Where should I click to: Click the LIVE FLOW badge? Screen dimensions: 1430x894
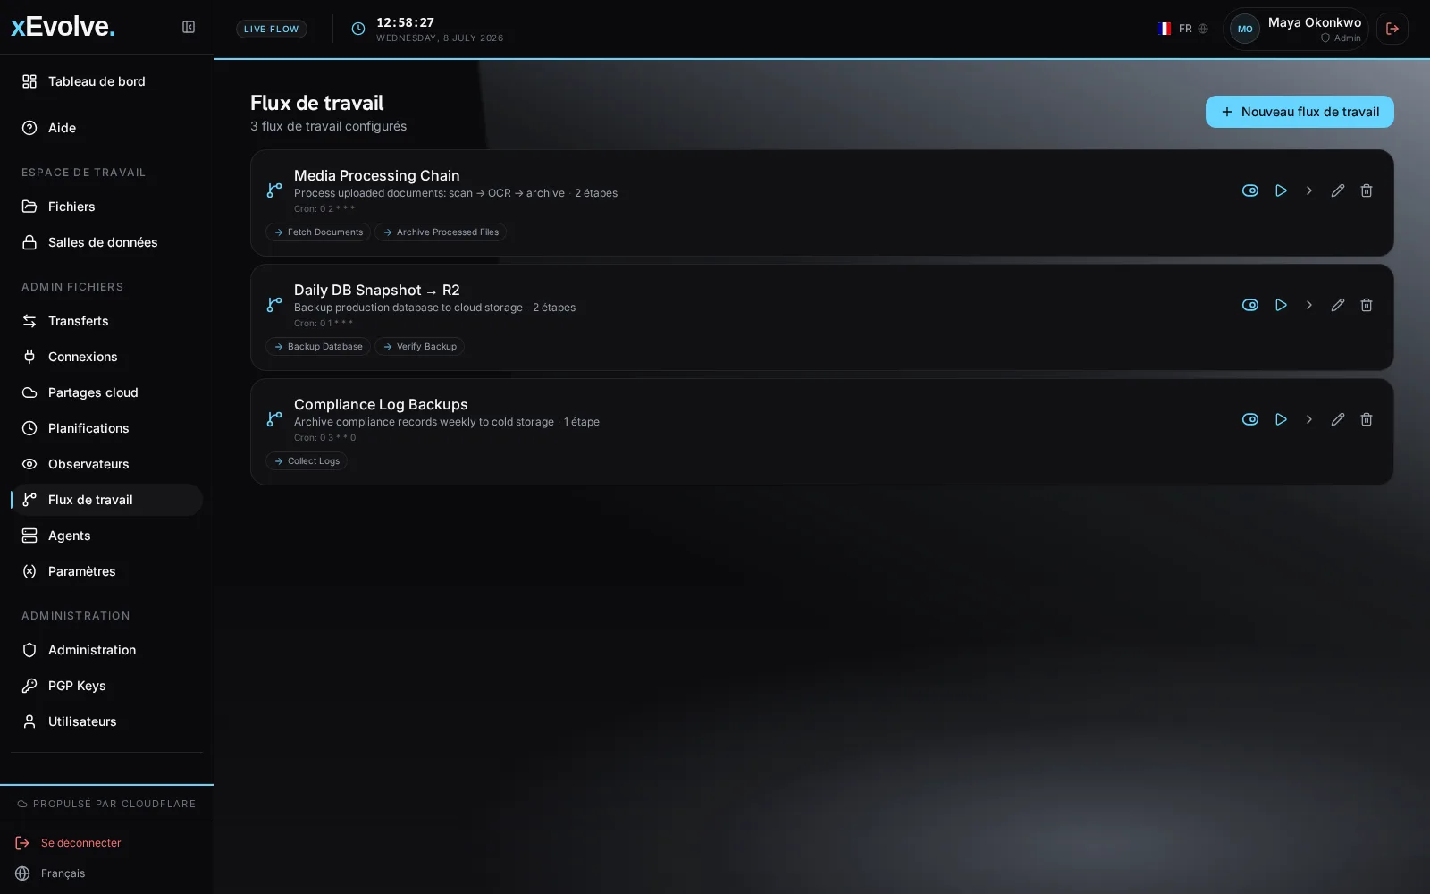272,29
